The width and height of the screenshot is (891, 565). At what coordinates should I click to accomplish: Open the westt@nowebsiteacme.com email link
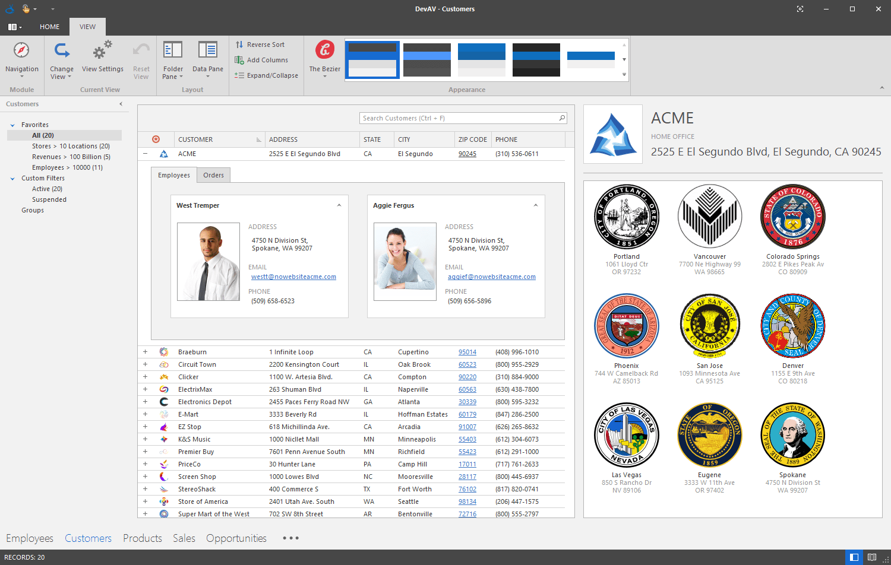click(293, 277)
